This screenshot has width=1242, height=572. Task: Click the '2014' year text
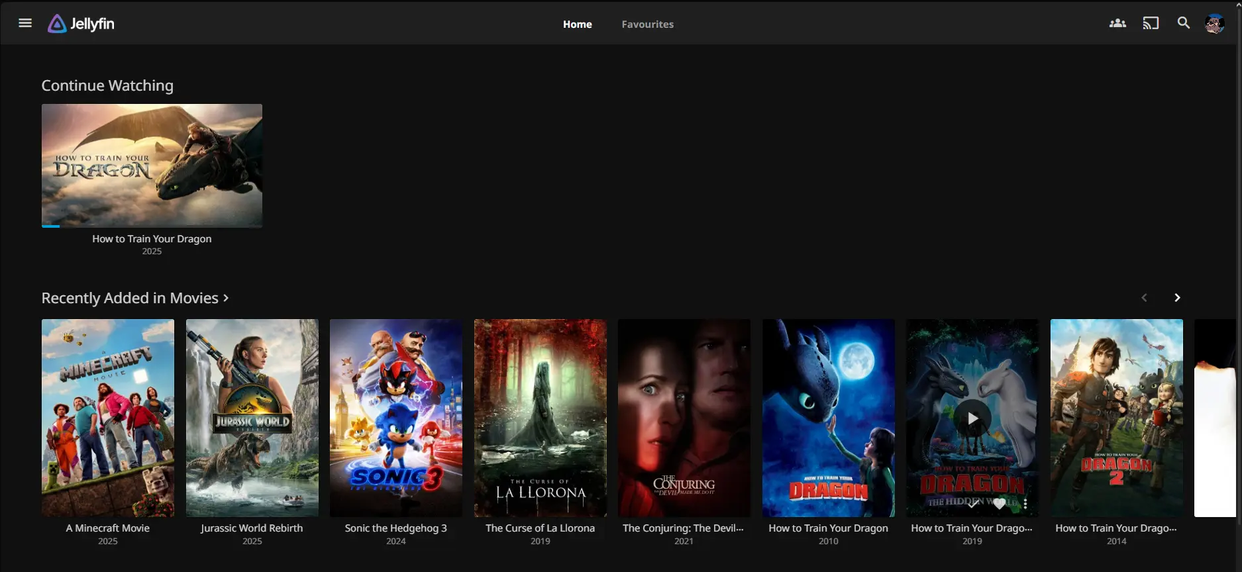click(1116, 542)
